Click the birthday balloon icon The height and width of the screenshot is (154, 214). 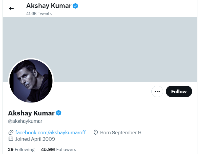pyautogui.click(x=95, y=133)
